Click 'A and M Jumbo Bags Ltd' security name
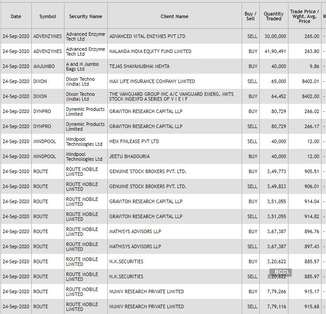 coord(82,67)
